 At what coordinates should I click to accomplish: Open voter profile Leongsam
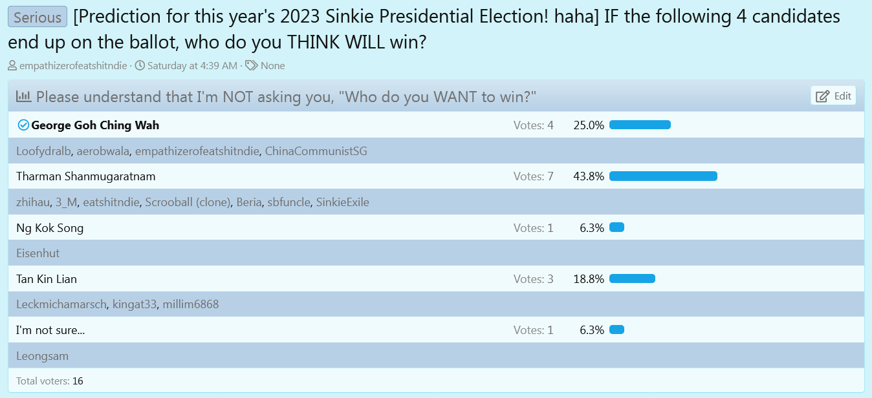click(x=42, y=356)
